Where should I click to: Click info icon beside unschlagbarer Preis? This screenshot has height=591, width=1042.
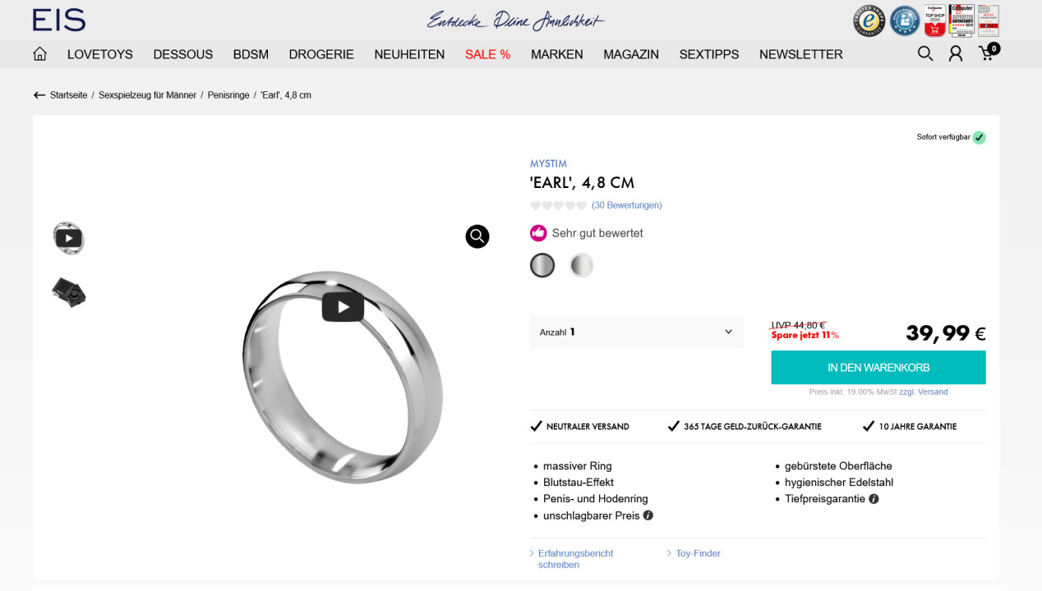[648, 515]
